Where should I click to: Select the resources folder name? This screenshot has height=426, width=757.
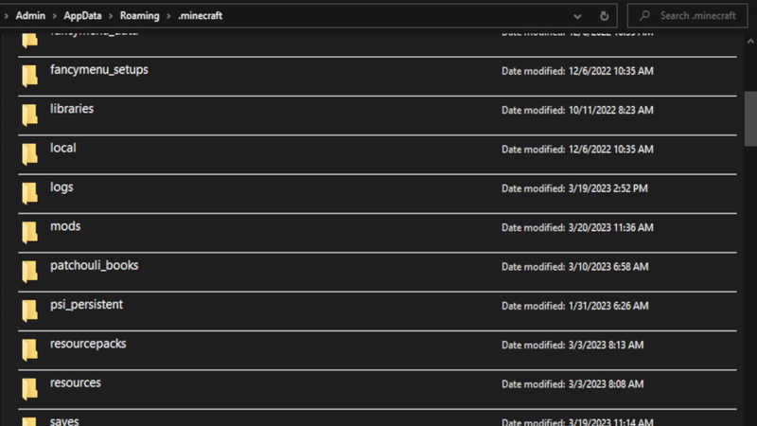(x=76, y=382)
